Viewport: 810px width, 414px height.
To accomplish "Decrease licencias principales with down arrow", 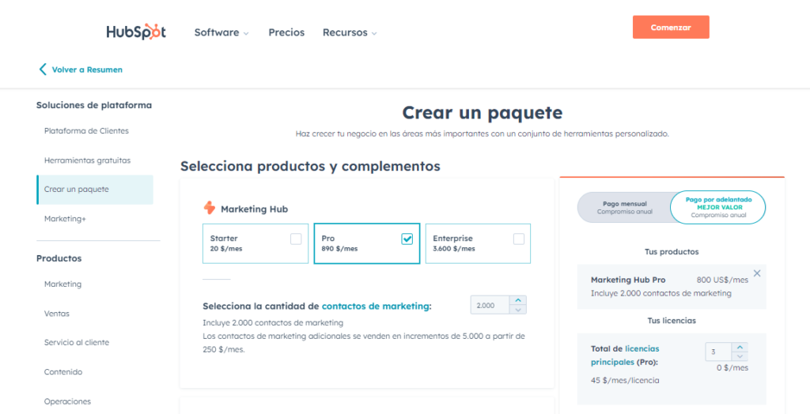I will click(x=740, y=356).
